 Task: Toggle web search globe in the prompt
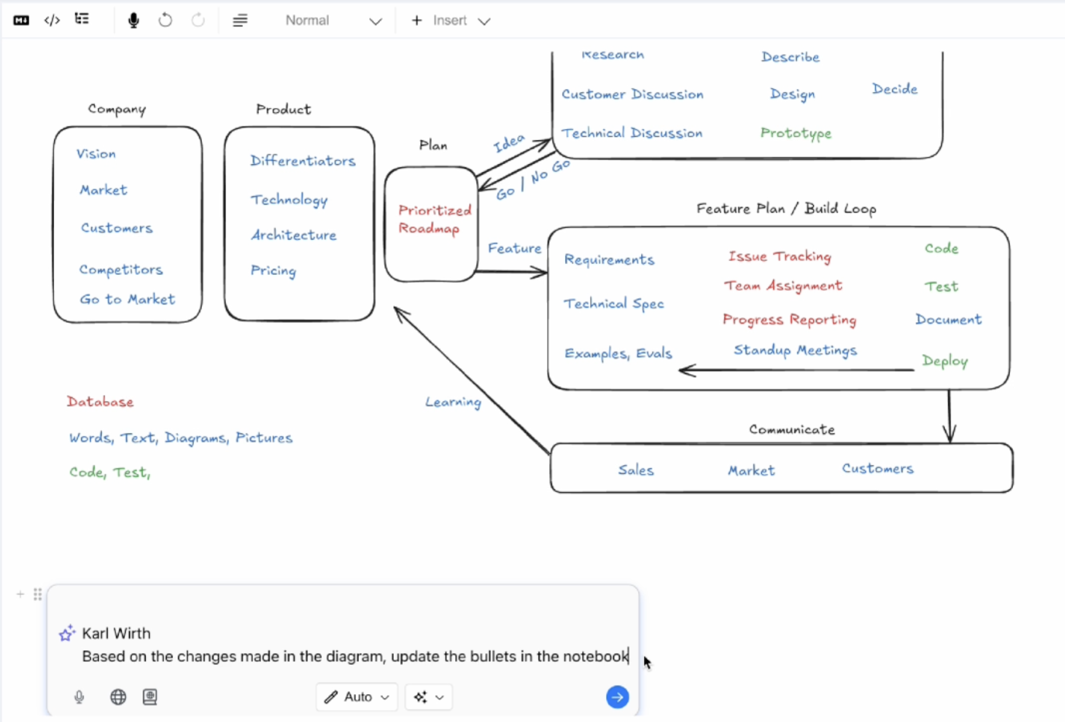(x=118, y=697)
